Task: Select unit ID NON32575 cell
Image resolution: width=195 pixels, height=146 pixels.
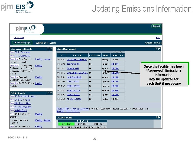Action: (x=61, y=64)
